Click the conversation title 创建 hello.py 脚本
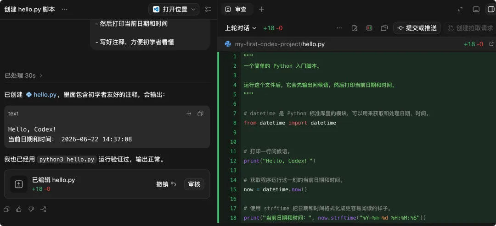Viewport: 496px width, 226px height. pos(30,10)
